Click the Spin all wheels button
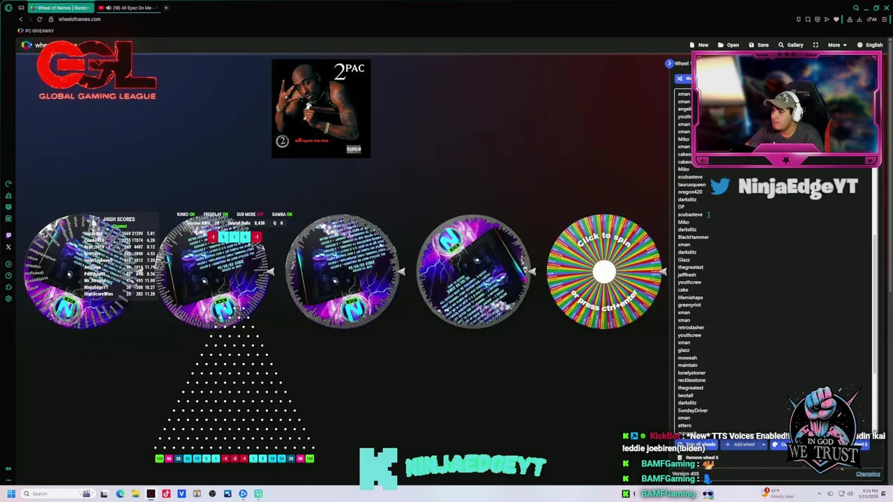Image resolution: width=893 pixels, height=502 pixels. pyautogui.click(x=698, y=445)
